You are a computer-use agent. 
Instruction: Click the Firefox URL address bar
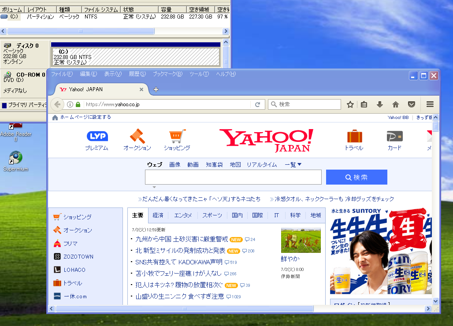point(167,104)
